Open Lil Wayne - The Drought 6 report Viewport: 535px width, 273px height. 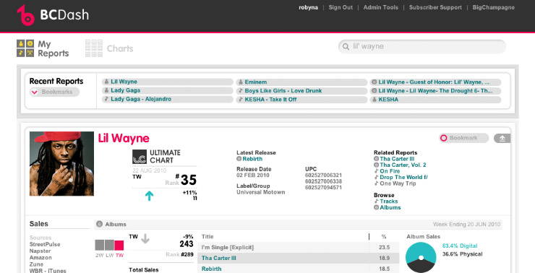point(435,91)
